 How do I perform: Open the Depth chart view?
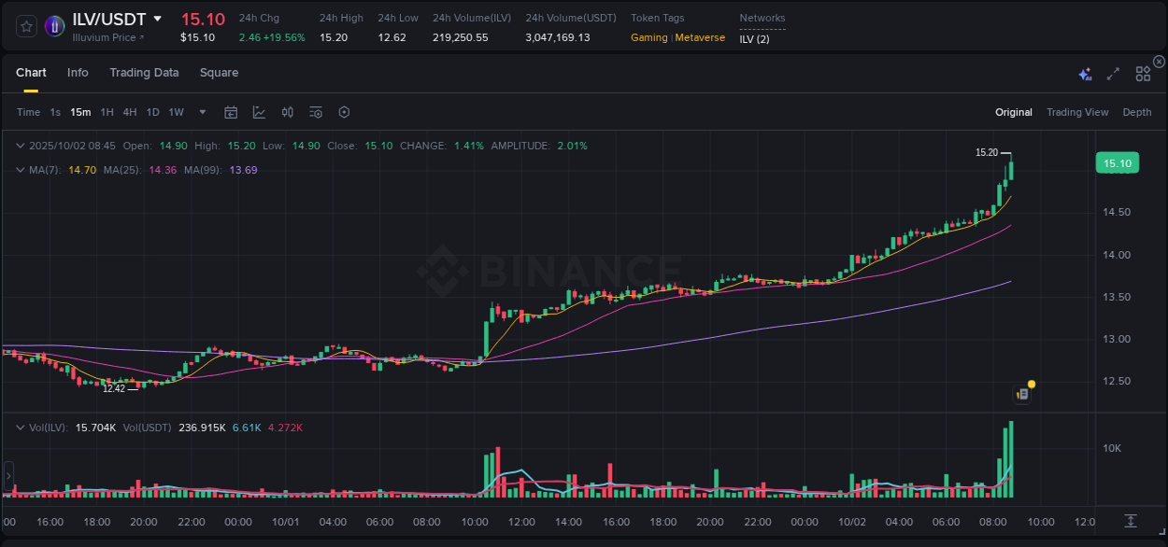(x=1136, y=112)
